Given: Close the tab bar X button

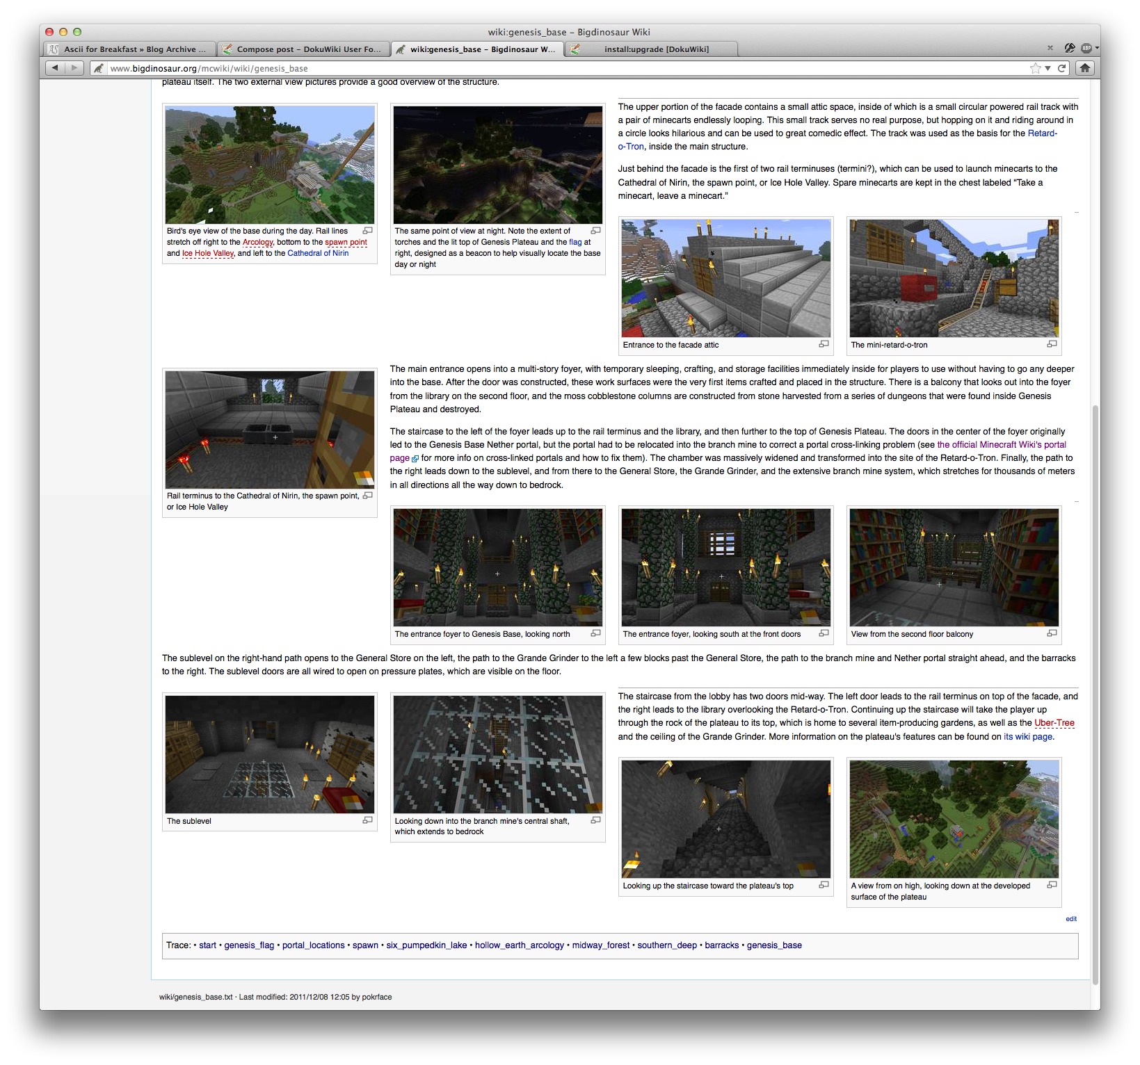Looking at the screenshot, I should (1050, 48).
